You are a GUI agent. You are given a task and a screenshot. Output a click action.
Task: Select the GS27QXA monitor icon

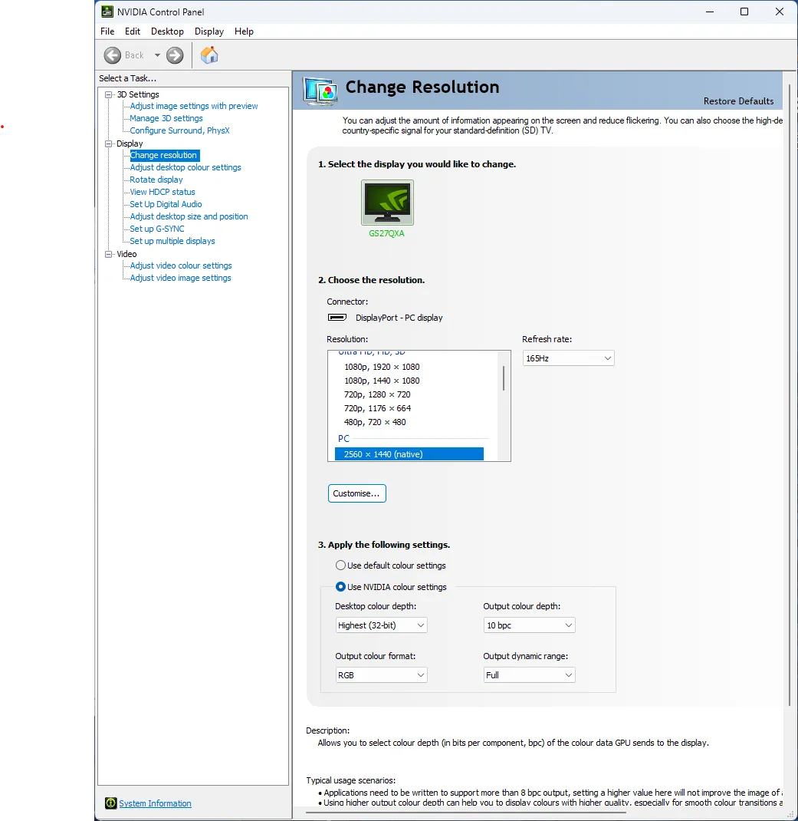[387, 203]
